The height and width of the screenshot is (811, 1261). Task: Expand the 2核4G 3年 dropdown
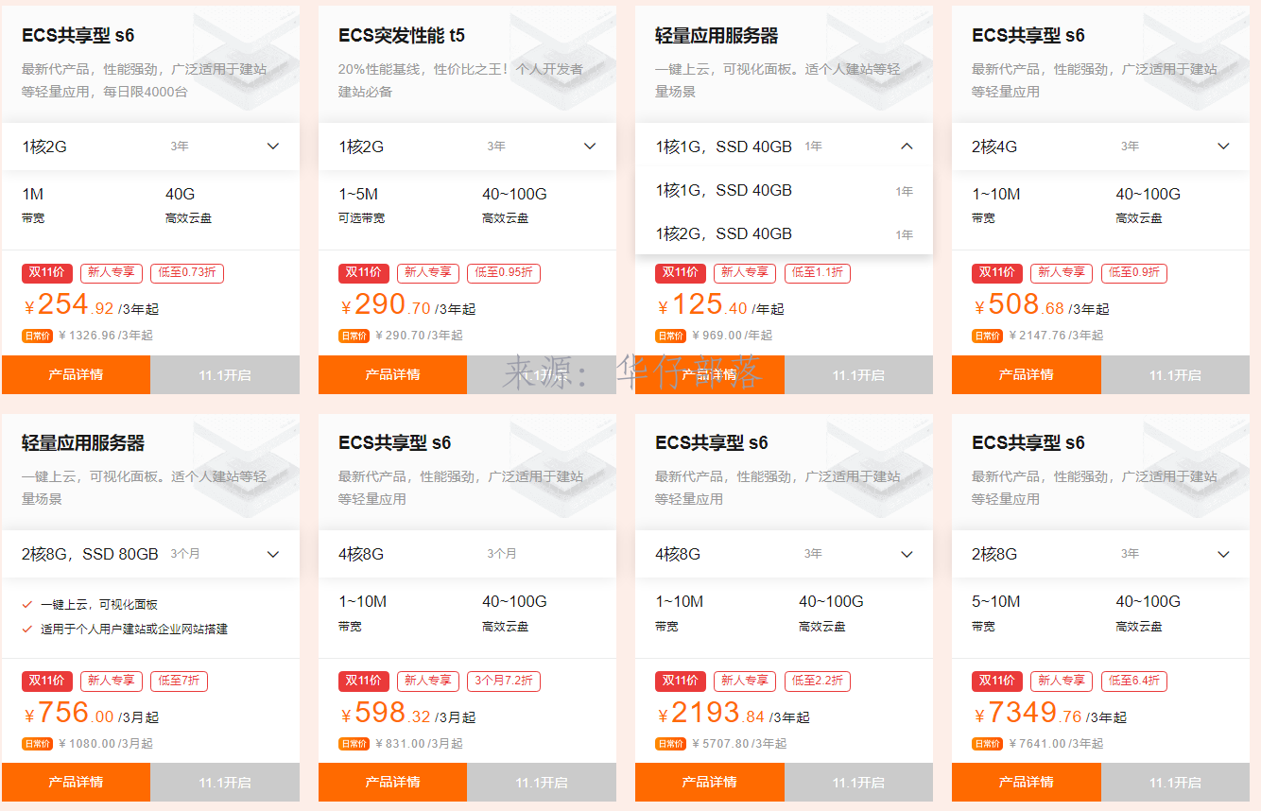click(x=1100, y=147)
